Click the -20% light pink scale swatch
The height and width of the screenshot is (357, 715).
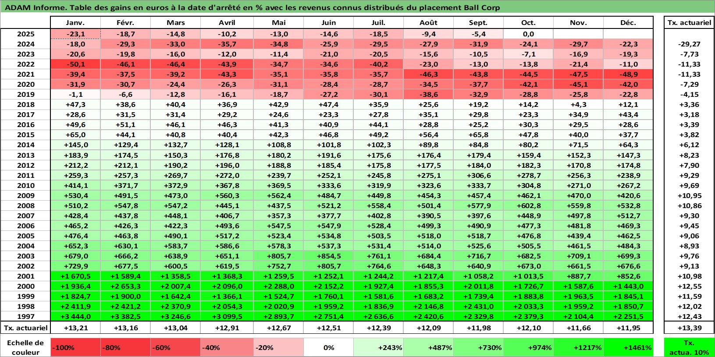coord(279,347)
